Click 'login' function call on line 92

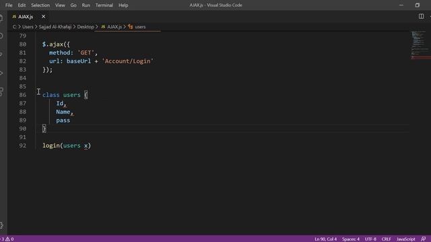coord(51,146)
